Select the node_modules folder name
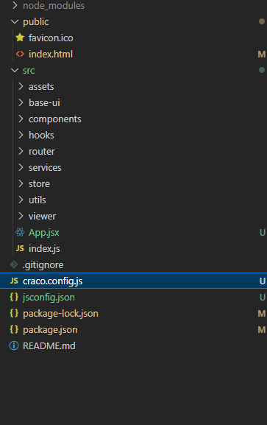The image size is (267, 425). [x=54, y=6]
